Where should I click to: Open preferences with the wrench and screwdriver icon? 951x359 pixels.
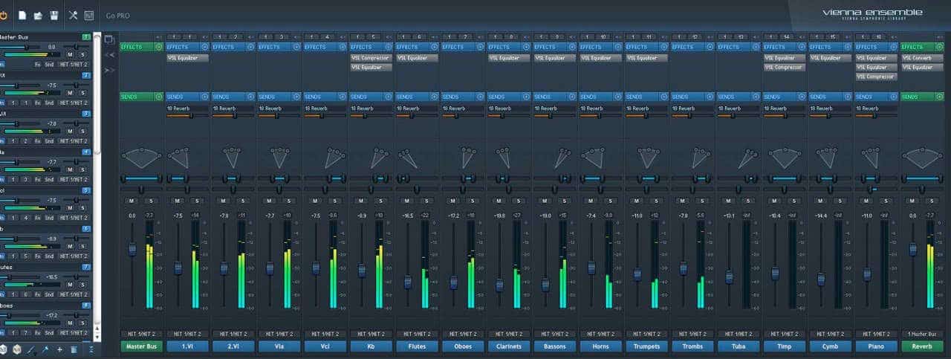pos(73,15)
